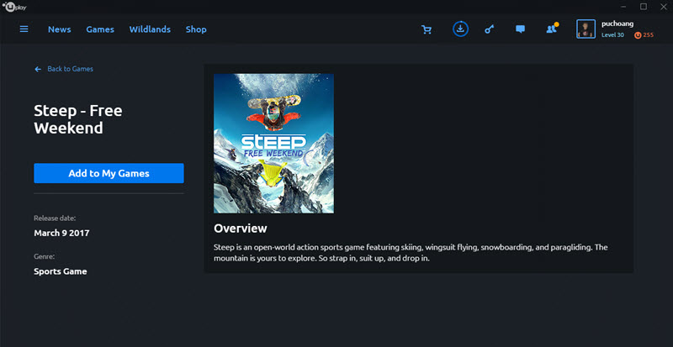Open the chat messages icon
This screenshot has height=347, width=673.
point(520,29)
